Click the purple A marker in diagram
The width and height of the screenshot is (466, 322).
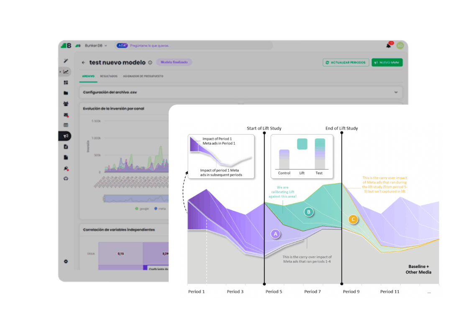click(x=276, y=234)
